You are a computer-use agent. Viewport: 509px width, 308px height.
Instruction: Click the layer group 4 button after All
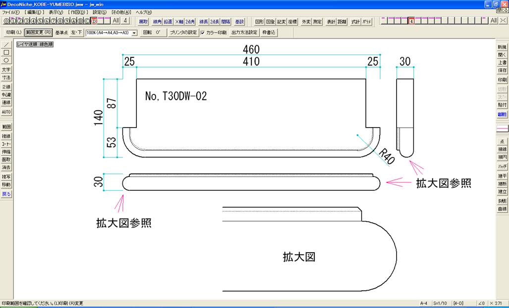point(125,21)
